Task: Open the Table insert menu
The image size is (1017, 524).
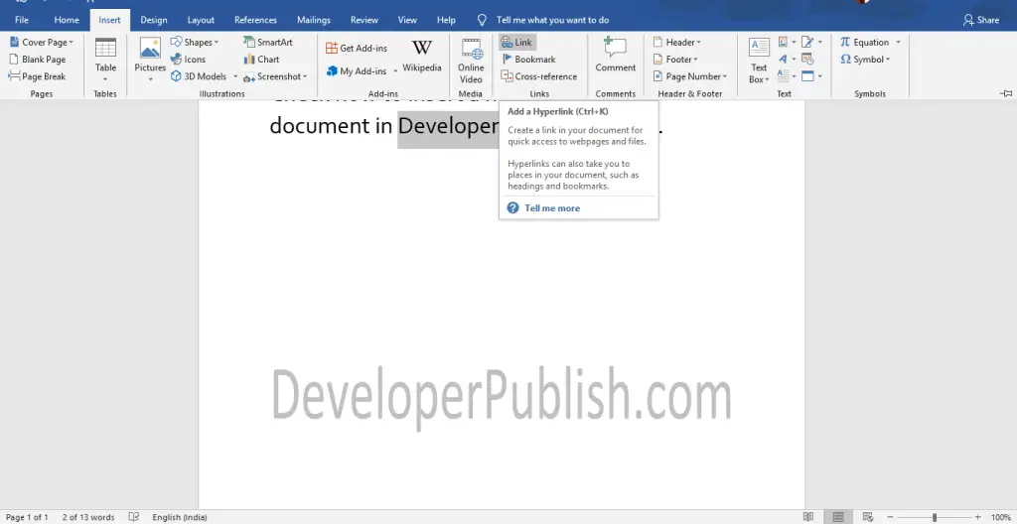Action: click(105, 61)
